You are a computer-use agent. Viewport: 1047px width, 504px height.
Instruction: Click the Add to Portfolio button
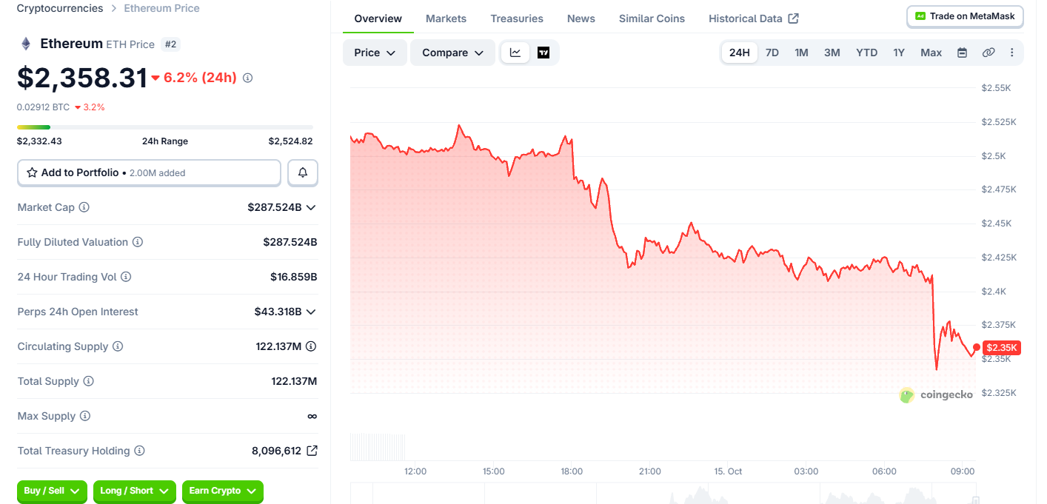(149, 172)
